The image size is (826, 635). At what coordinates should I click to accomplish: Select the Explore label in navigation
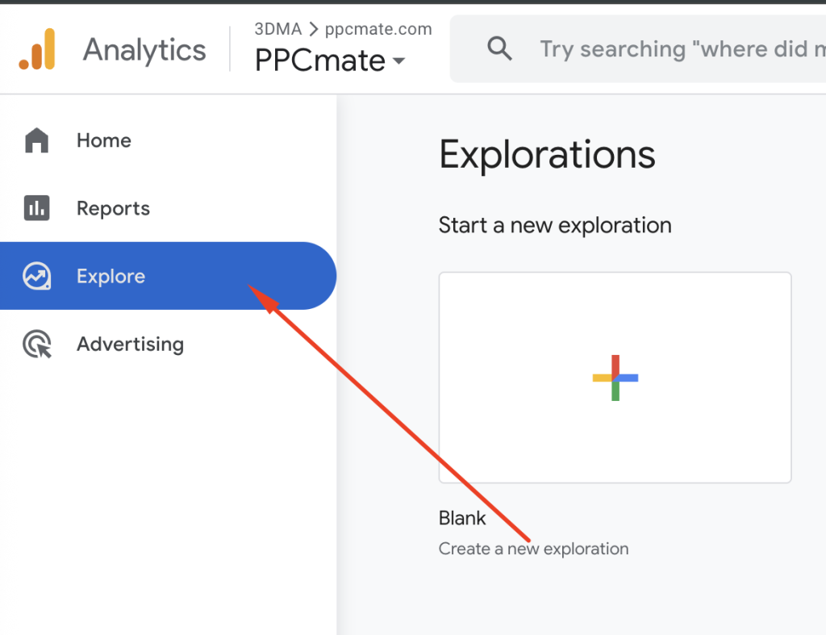click(111, 276)
